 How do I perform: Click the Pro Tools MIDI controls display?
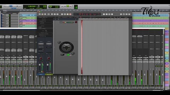[76, 7]
